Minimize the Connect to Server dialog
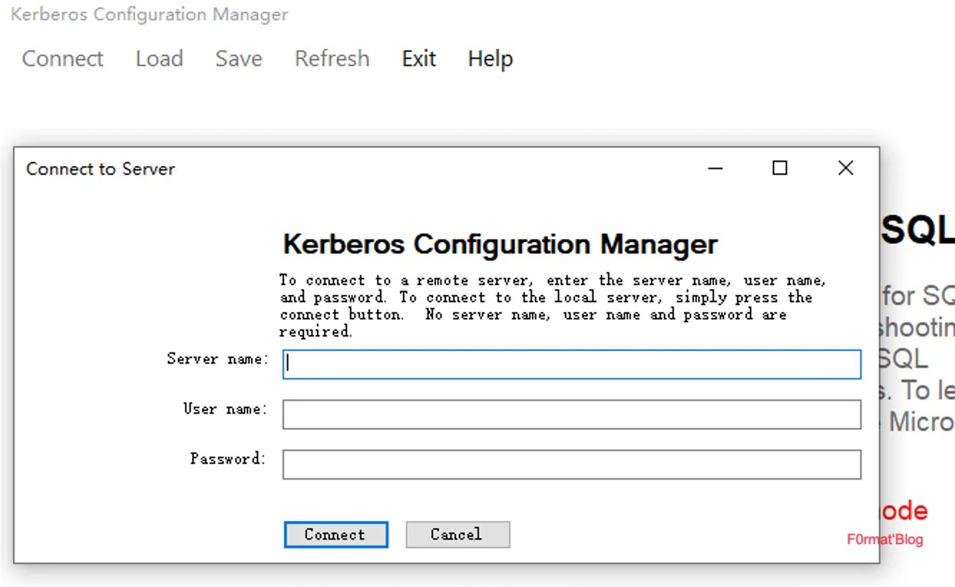 715,168
